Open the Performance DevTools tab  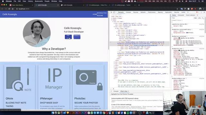152,12
